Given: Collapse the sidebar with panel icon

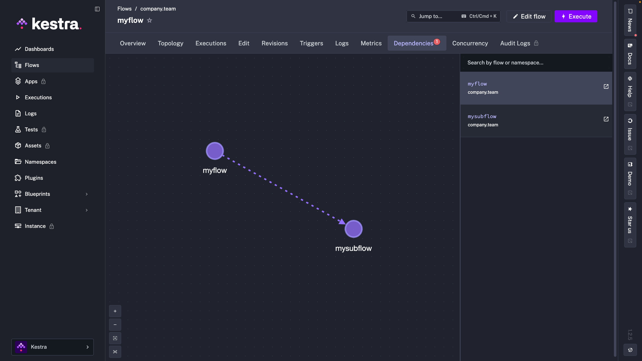Looking at the screenshot, I should 97,9.
